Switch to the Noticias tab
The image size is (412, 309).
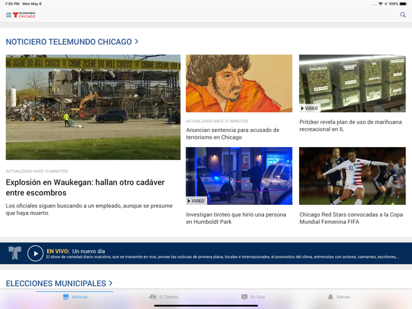point(75,297)
